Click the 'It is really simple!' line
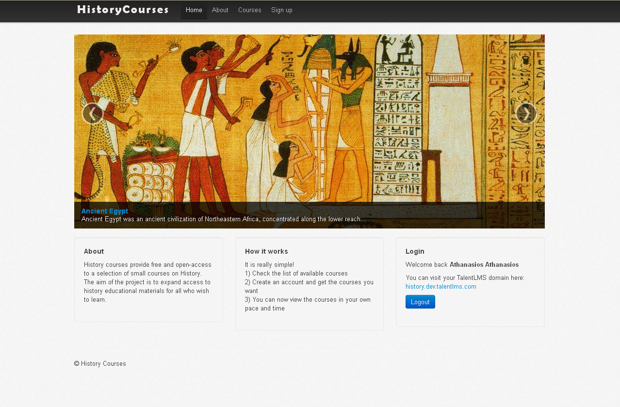The height and width of the screenshot is (407, 620). point(269,265)
